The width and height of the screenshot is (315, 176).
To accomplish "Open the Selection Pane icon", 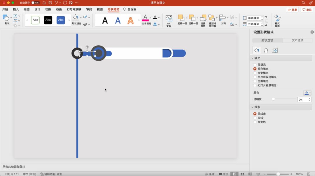I will (x=203, y=18).
